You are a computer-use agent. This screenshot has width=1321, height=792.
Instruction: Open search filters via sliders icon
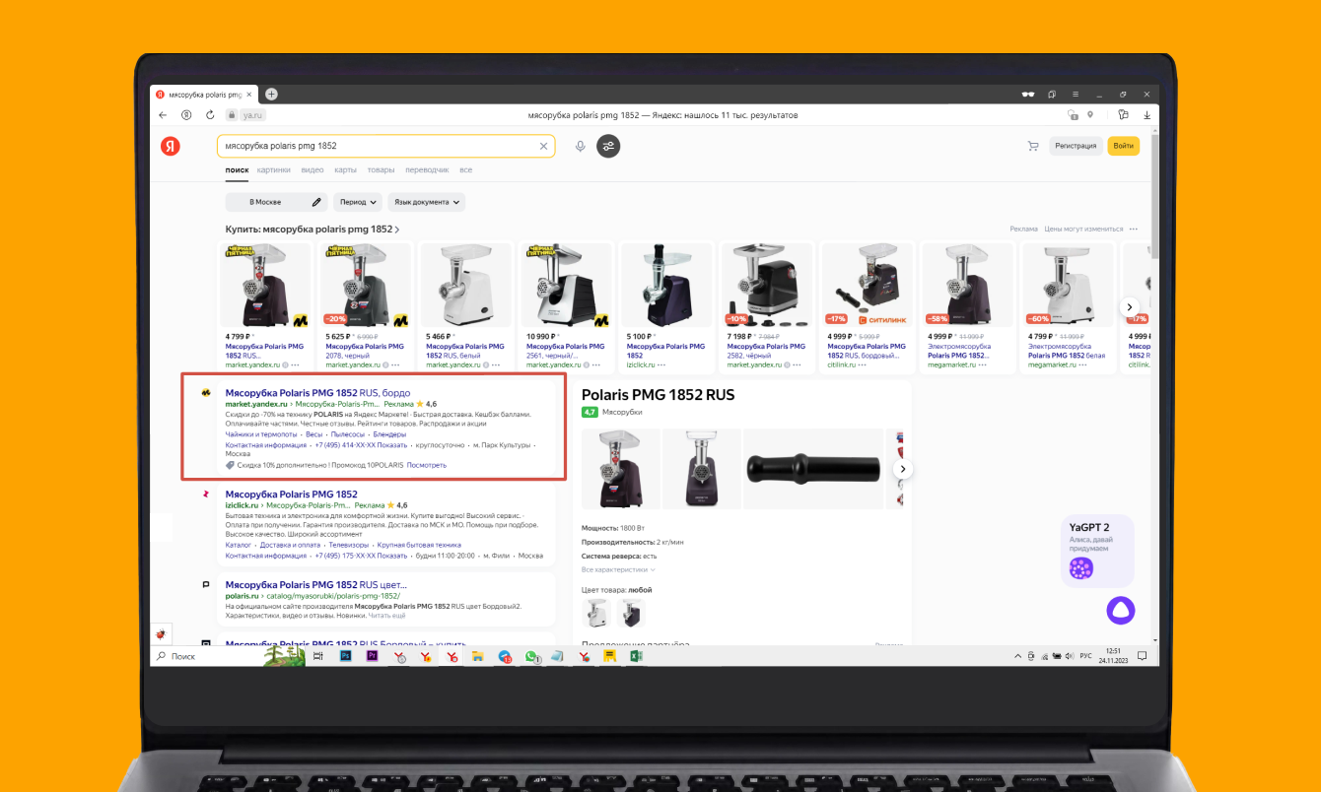608,146
